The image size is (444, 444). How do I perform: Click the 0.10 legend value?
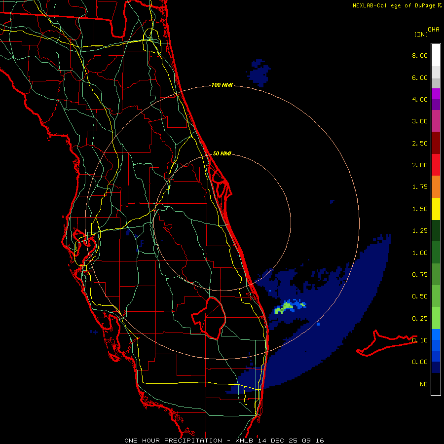(420, 340)
